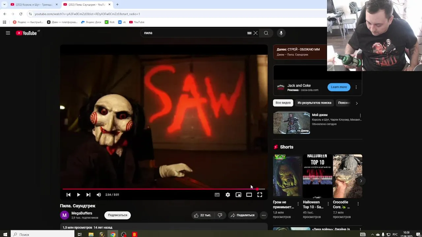Open Kick bookmark
The height and width of the screenshot is (237, 422).
tap(110, 22)
